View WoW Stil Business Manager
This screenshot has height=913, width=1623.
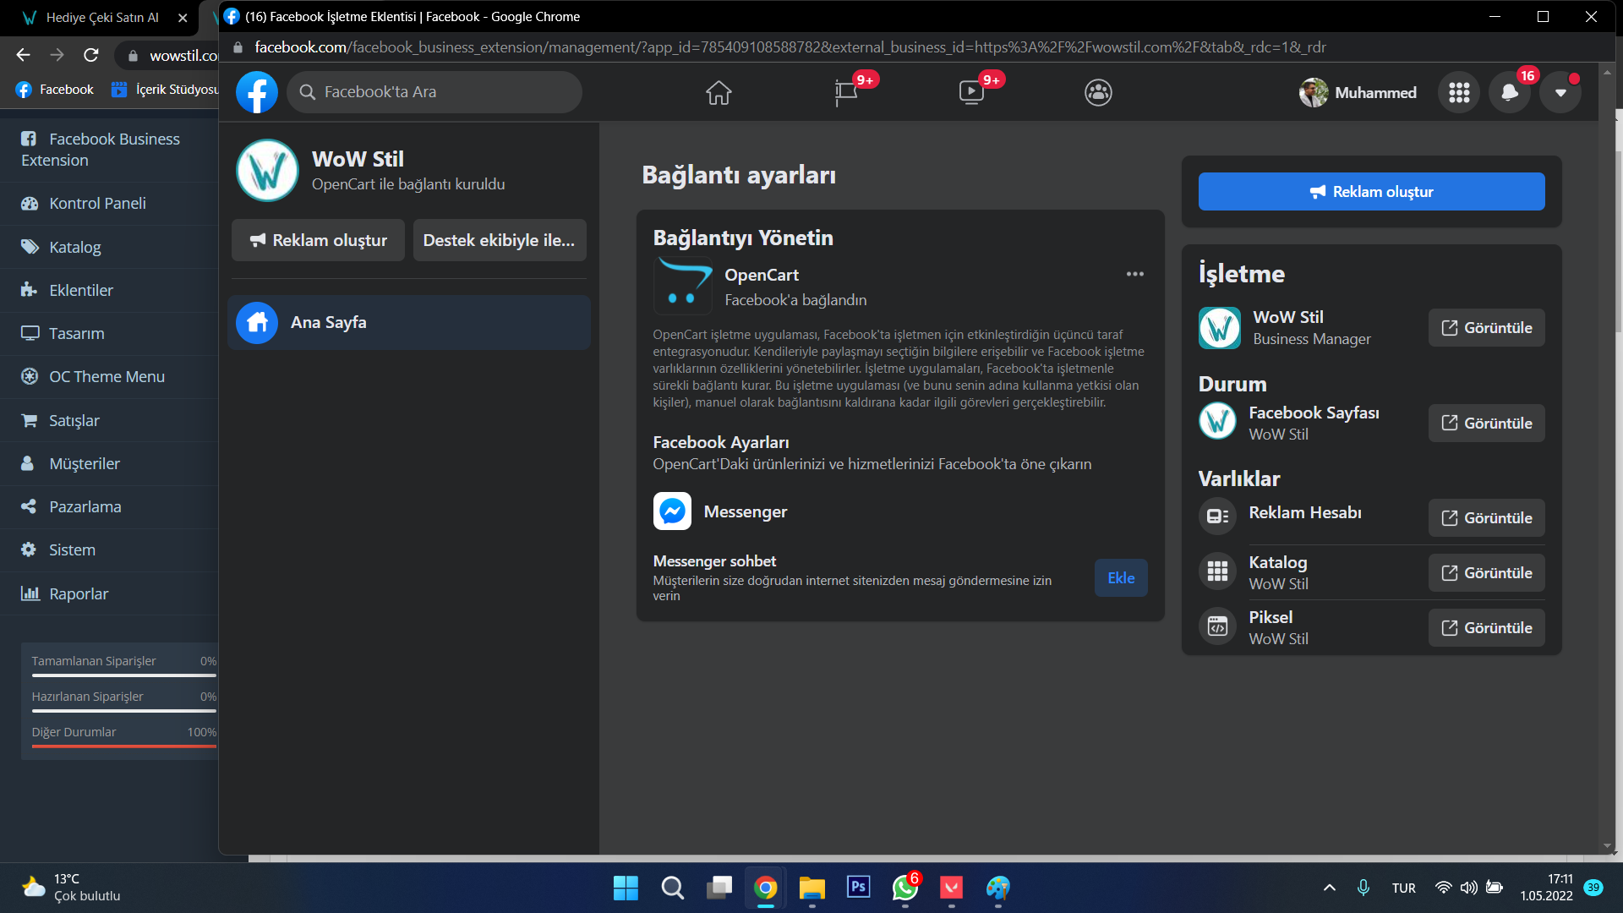point(1486,328)
